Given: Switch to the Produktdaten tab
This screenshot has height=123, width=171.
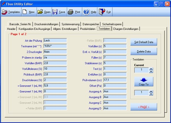Looking at the screenshot, I should click(88, 29).
